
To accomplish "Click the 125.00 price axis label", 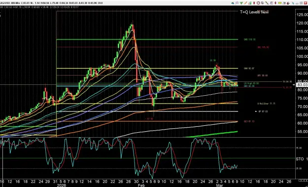I will pyautogui.click(x=302, y=14).
